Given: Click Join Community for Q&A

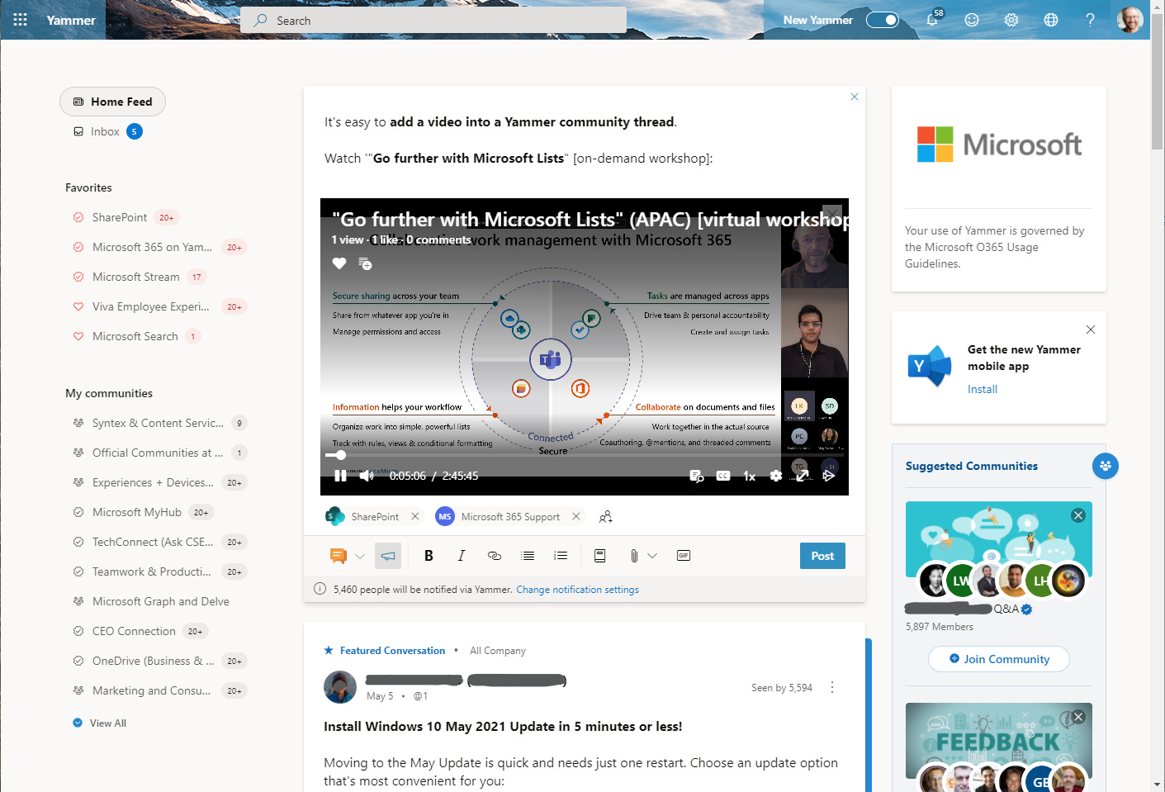Looking at the screenshot, I should (x=999, y=659).
